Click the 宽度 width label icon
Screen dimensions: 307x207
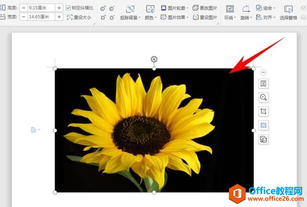pyautogui.click(x=2, y=17)
